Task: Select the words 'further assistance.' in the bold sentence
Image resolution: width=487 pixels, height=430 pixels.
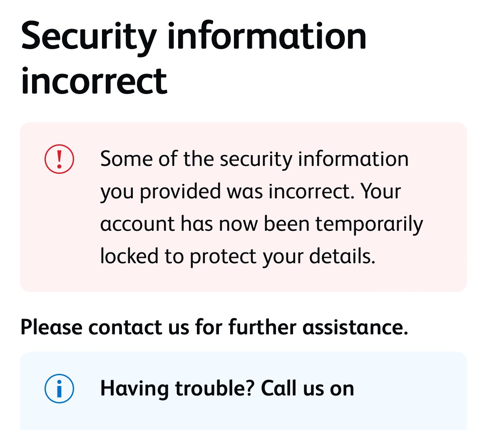Action: tap(318, 327)
